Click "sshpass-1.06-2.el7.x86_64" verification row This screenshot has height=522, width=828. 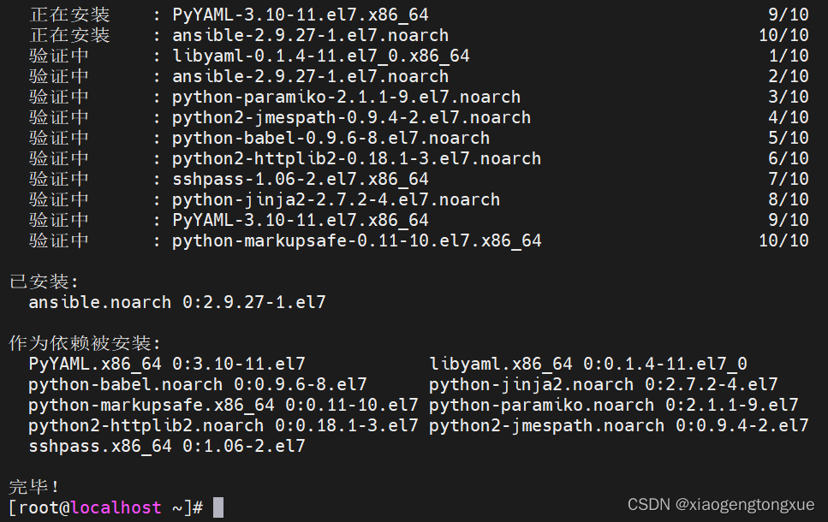point(301,179)
